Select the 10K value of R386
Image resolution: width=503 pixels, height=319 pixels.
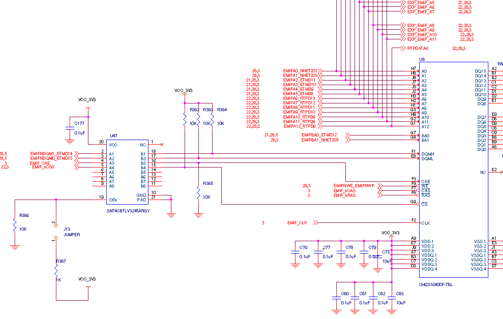coord(23,229)
